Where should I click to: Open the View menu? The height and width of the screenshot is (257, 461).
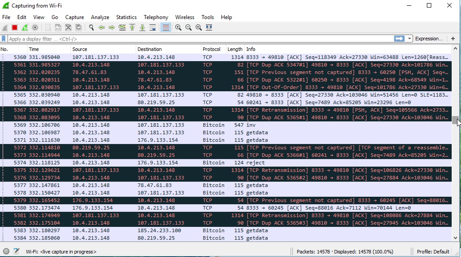pyautogui.click(x=39, y=17)
